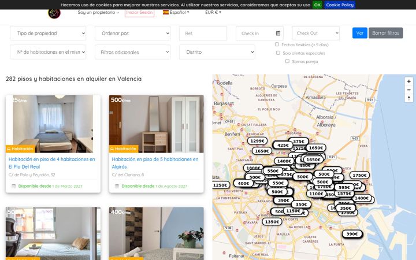Expand Filtros adicionales dropdown
Screen dimensions: 416x260
[133, 52]
